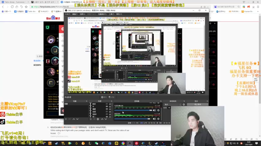The image size is (261, 146).
Task: Pop out the Scenes dock panel
Action: pos(86,101)
